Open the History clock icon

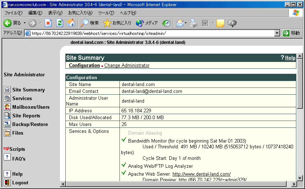166,23
